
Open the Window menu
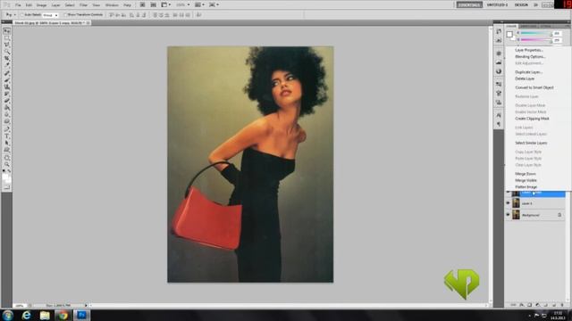pos(112,5)
